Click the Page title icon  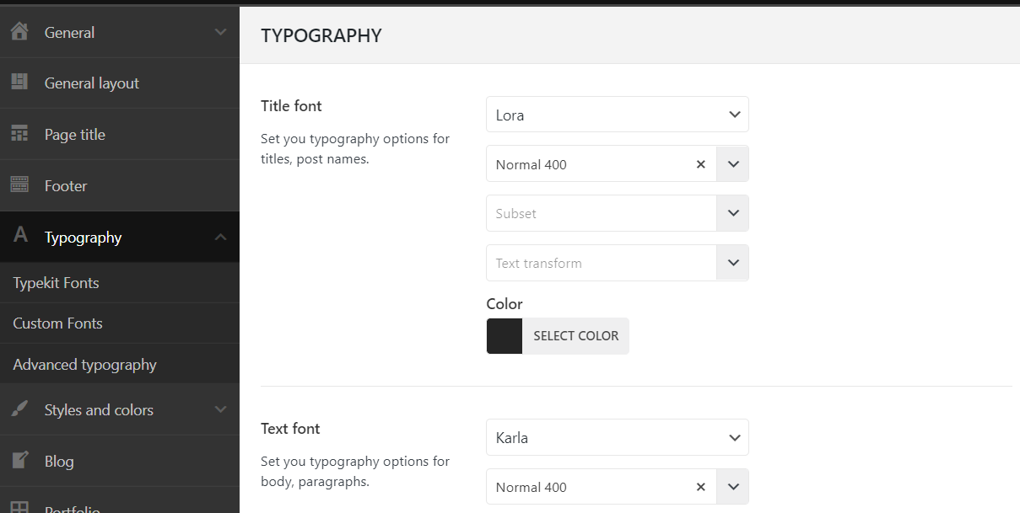[20, 134]
